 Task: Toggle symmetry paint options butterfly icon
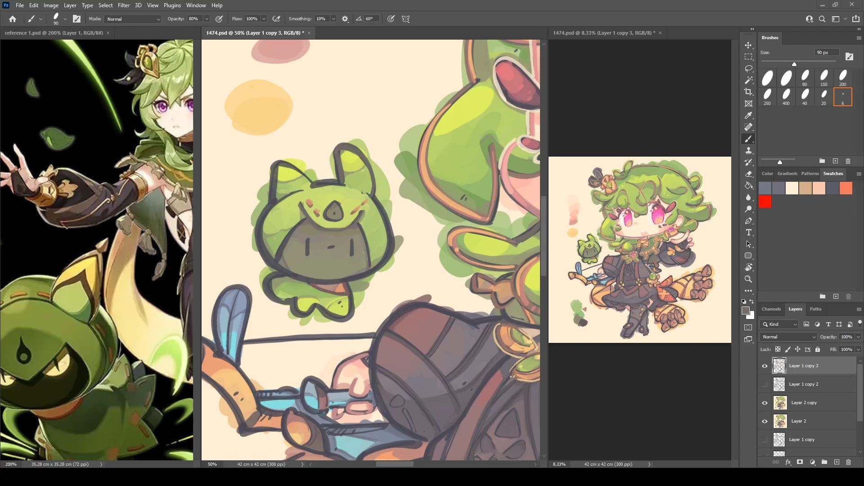click(406, 19)
